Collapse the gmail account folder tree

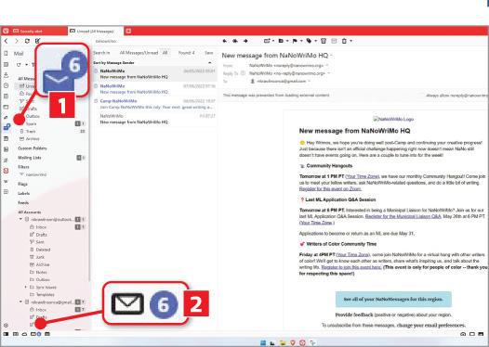click(20, 302)
